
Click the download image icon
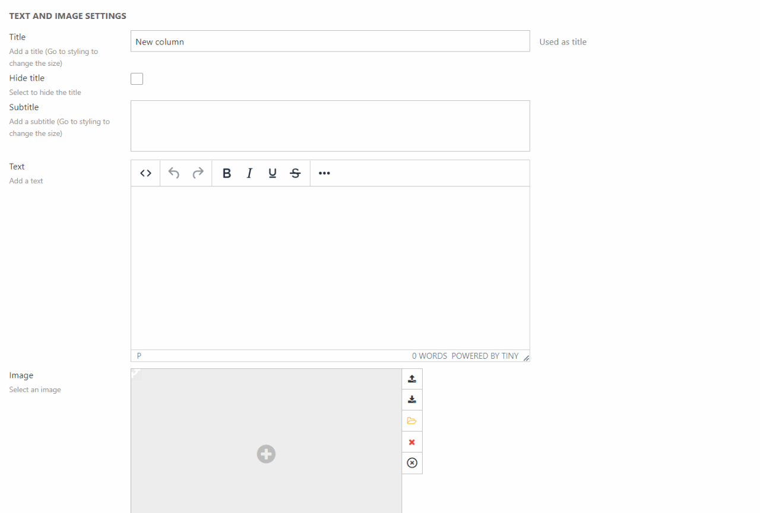click(412, 400)
